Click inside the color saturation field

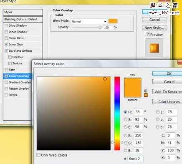pyautogui.click(x=74, y=114)
